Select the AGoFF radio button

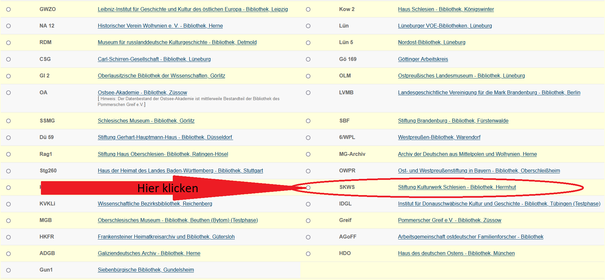click(308, 237)
